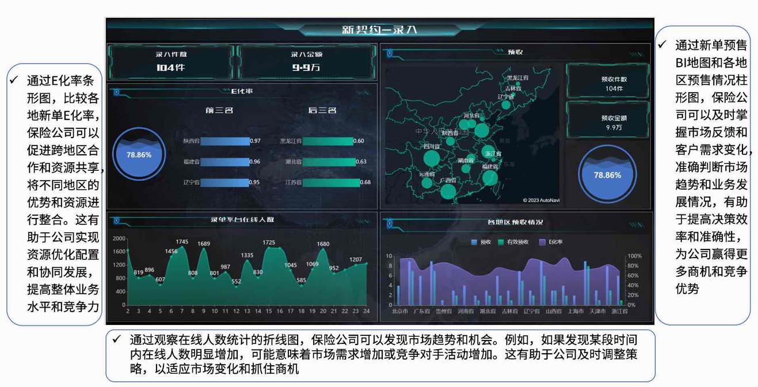Viewport: 758px width, 387px height.
Task: Click the 北京市 axis label in bar chart
Action: pyautogui.click(x=400, y=312)
